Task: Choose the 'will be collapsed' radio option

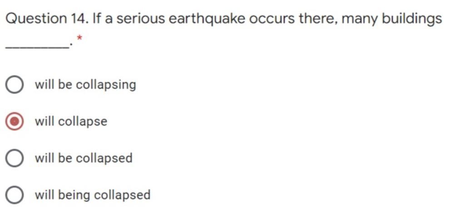Action: coord(14,158)
